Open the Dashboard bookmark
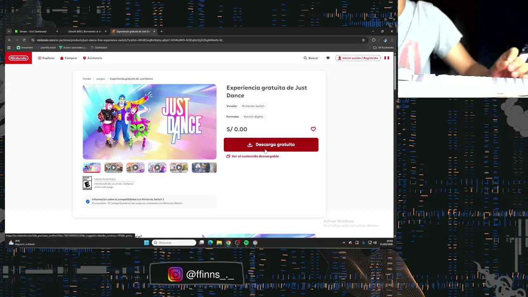Viewport: 528px width, 297px height. tap(99, 47)
